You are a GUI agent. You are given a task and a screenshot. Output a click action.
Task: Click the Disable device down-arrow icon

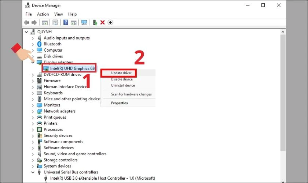coord(110,23)
